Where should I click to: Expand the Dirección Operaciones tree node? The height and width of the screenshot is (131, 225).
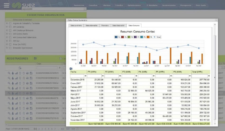coord(7,48)
